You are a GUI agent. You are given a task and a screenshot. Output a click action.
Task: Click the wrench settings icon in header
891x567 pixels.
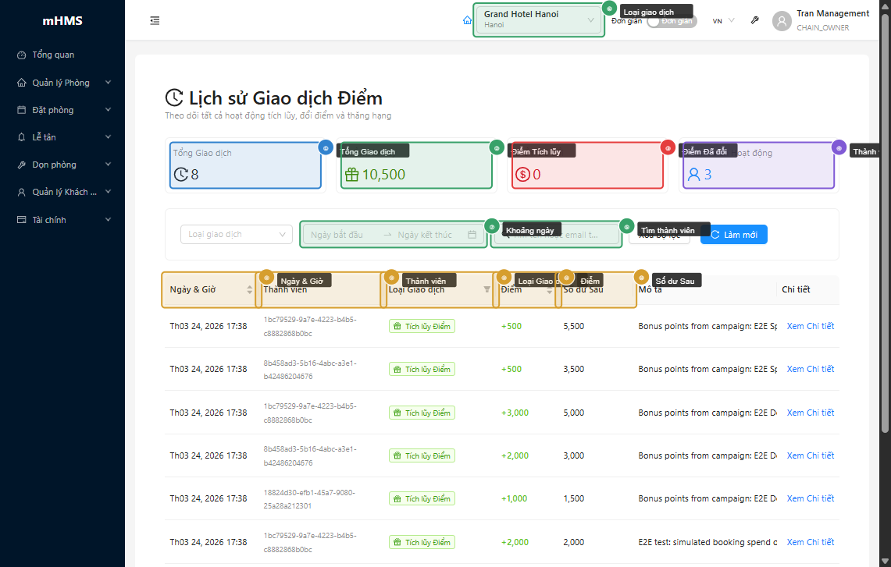(x=754, y=20)
